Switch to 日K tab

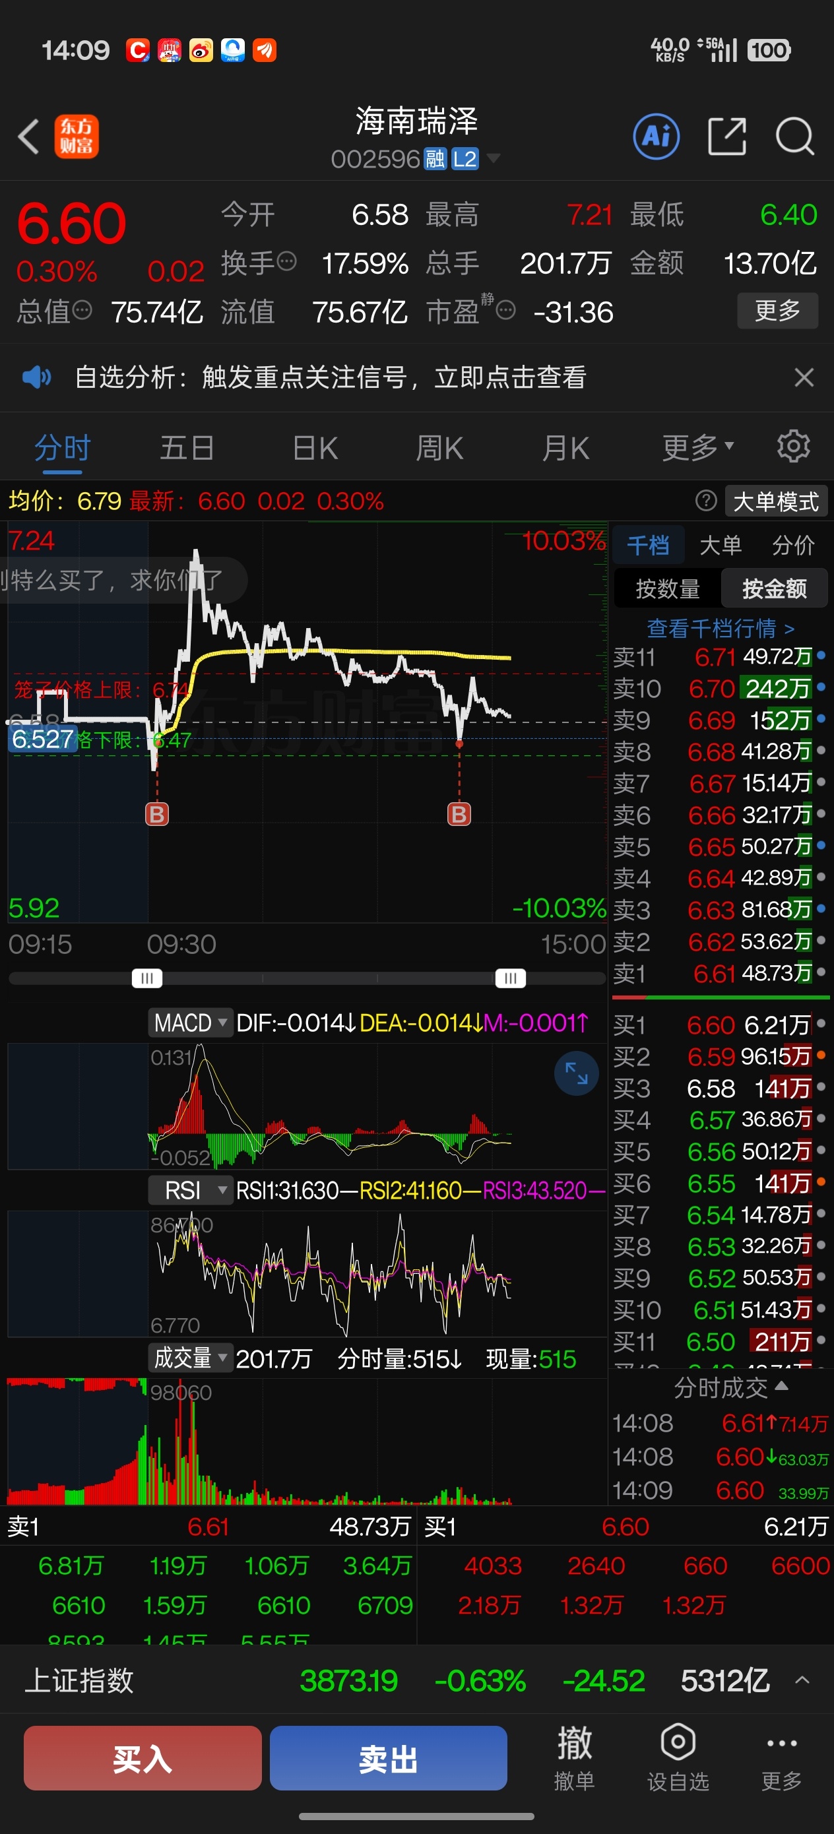pyautogui.click(x=315, y=448)
